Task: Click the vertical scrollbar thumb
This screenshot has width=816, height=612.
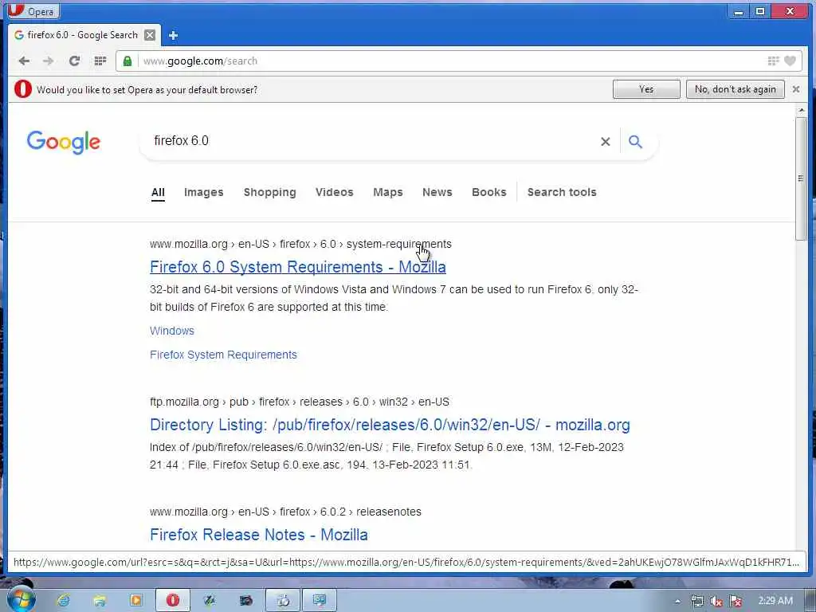Action: pyautogui.click(x=801, y=178)
